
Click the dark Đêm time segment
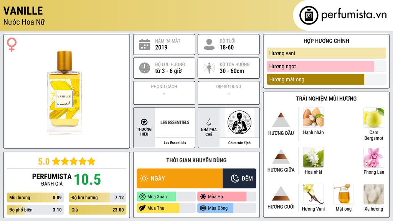(x=239, y=178)
